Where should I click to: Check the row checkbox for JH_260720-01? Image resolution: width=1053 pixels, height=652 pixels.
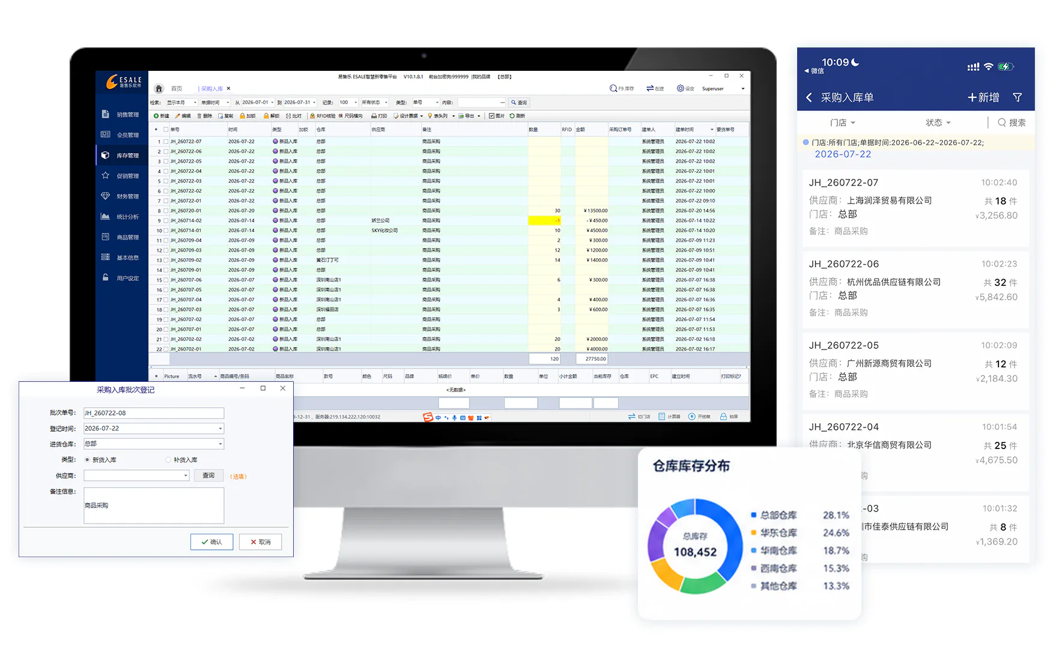[x=166, y=211]
